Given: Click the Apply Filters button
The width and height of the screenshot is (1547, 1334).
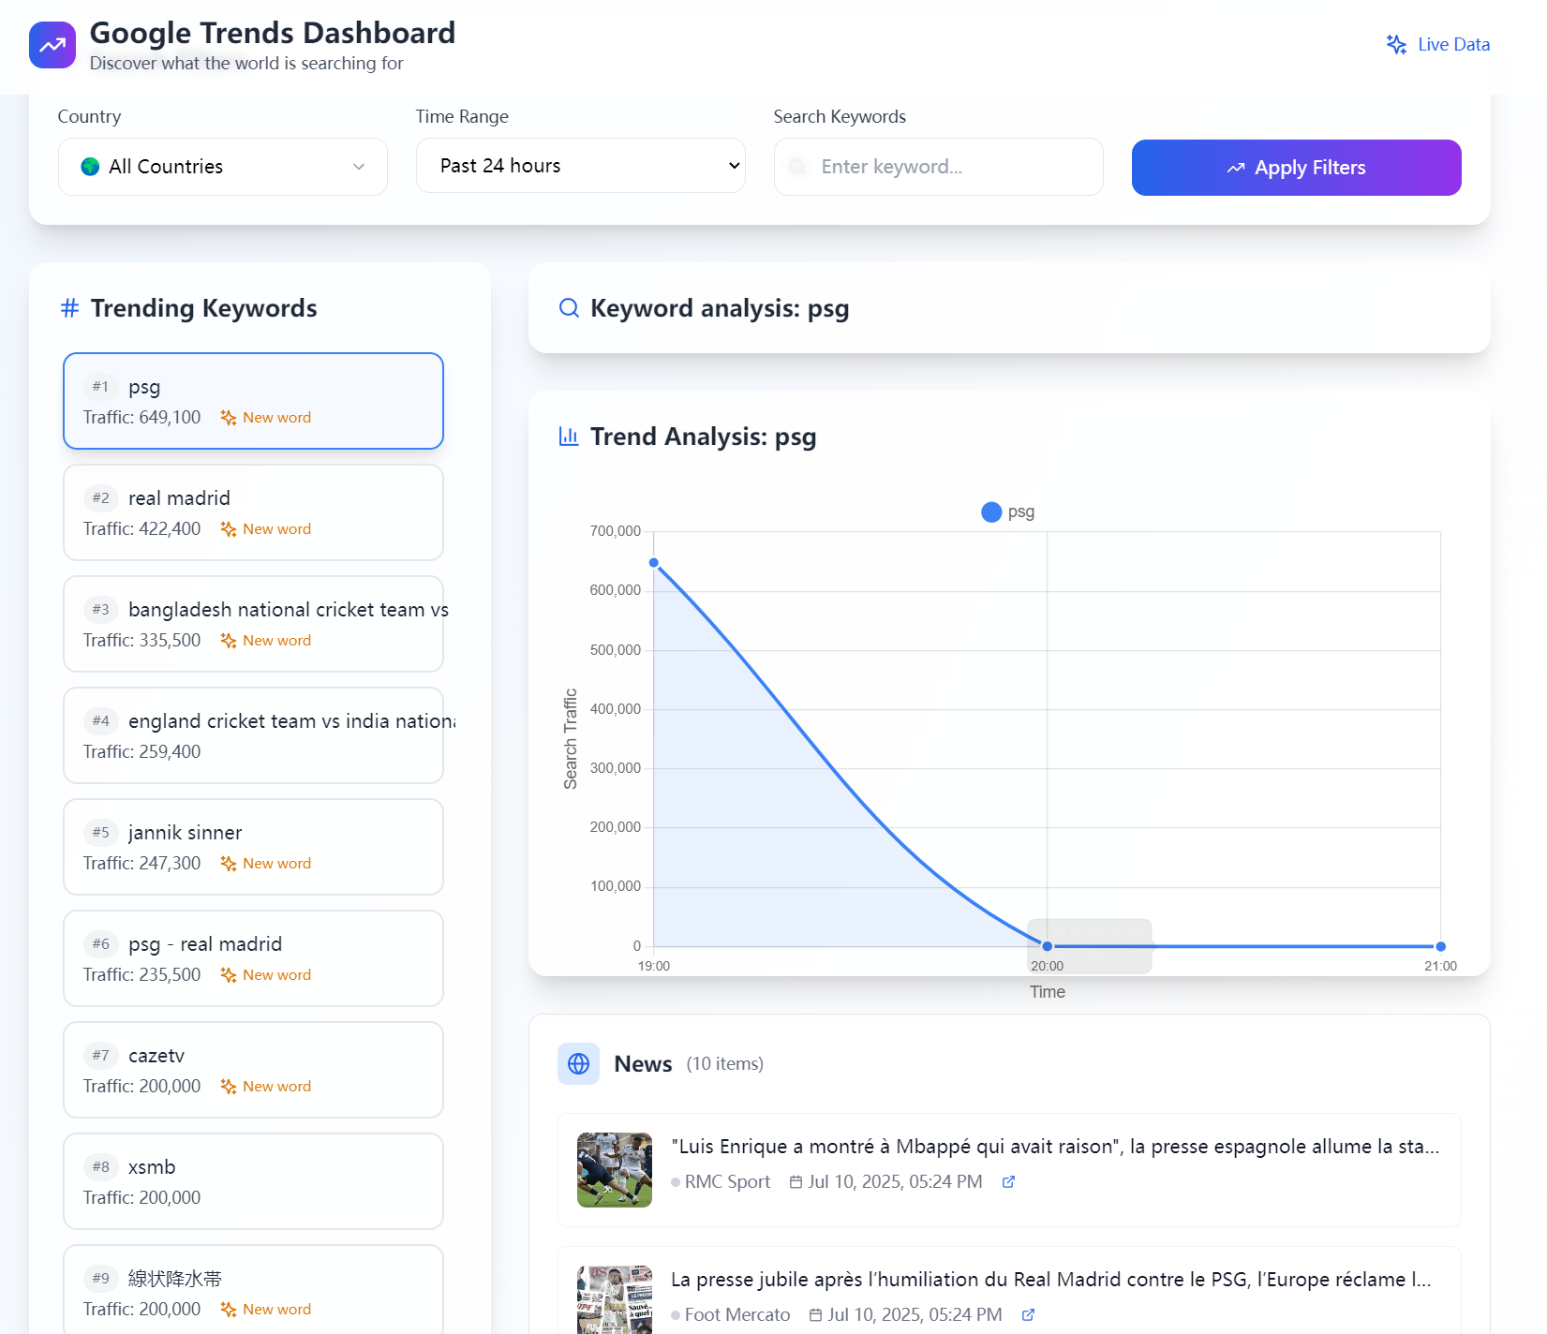Looking at the screenshot, I should (1297, 168).
